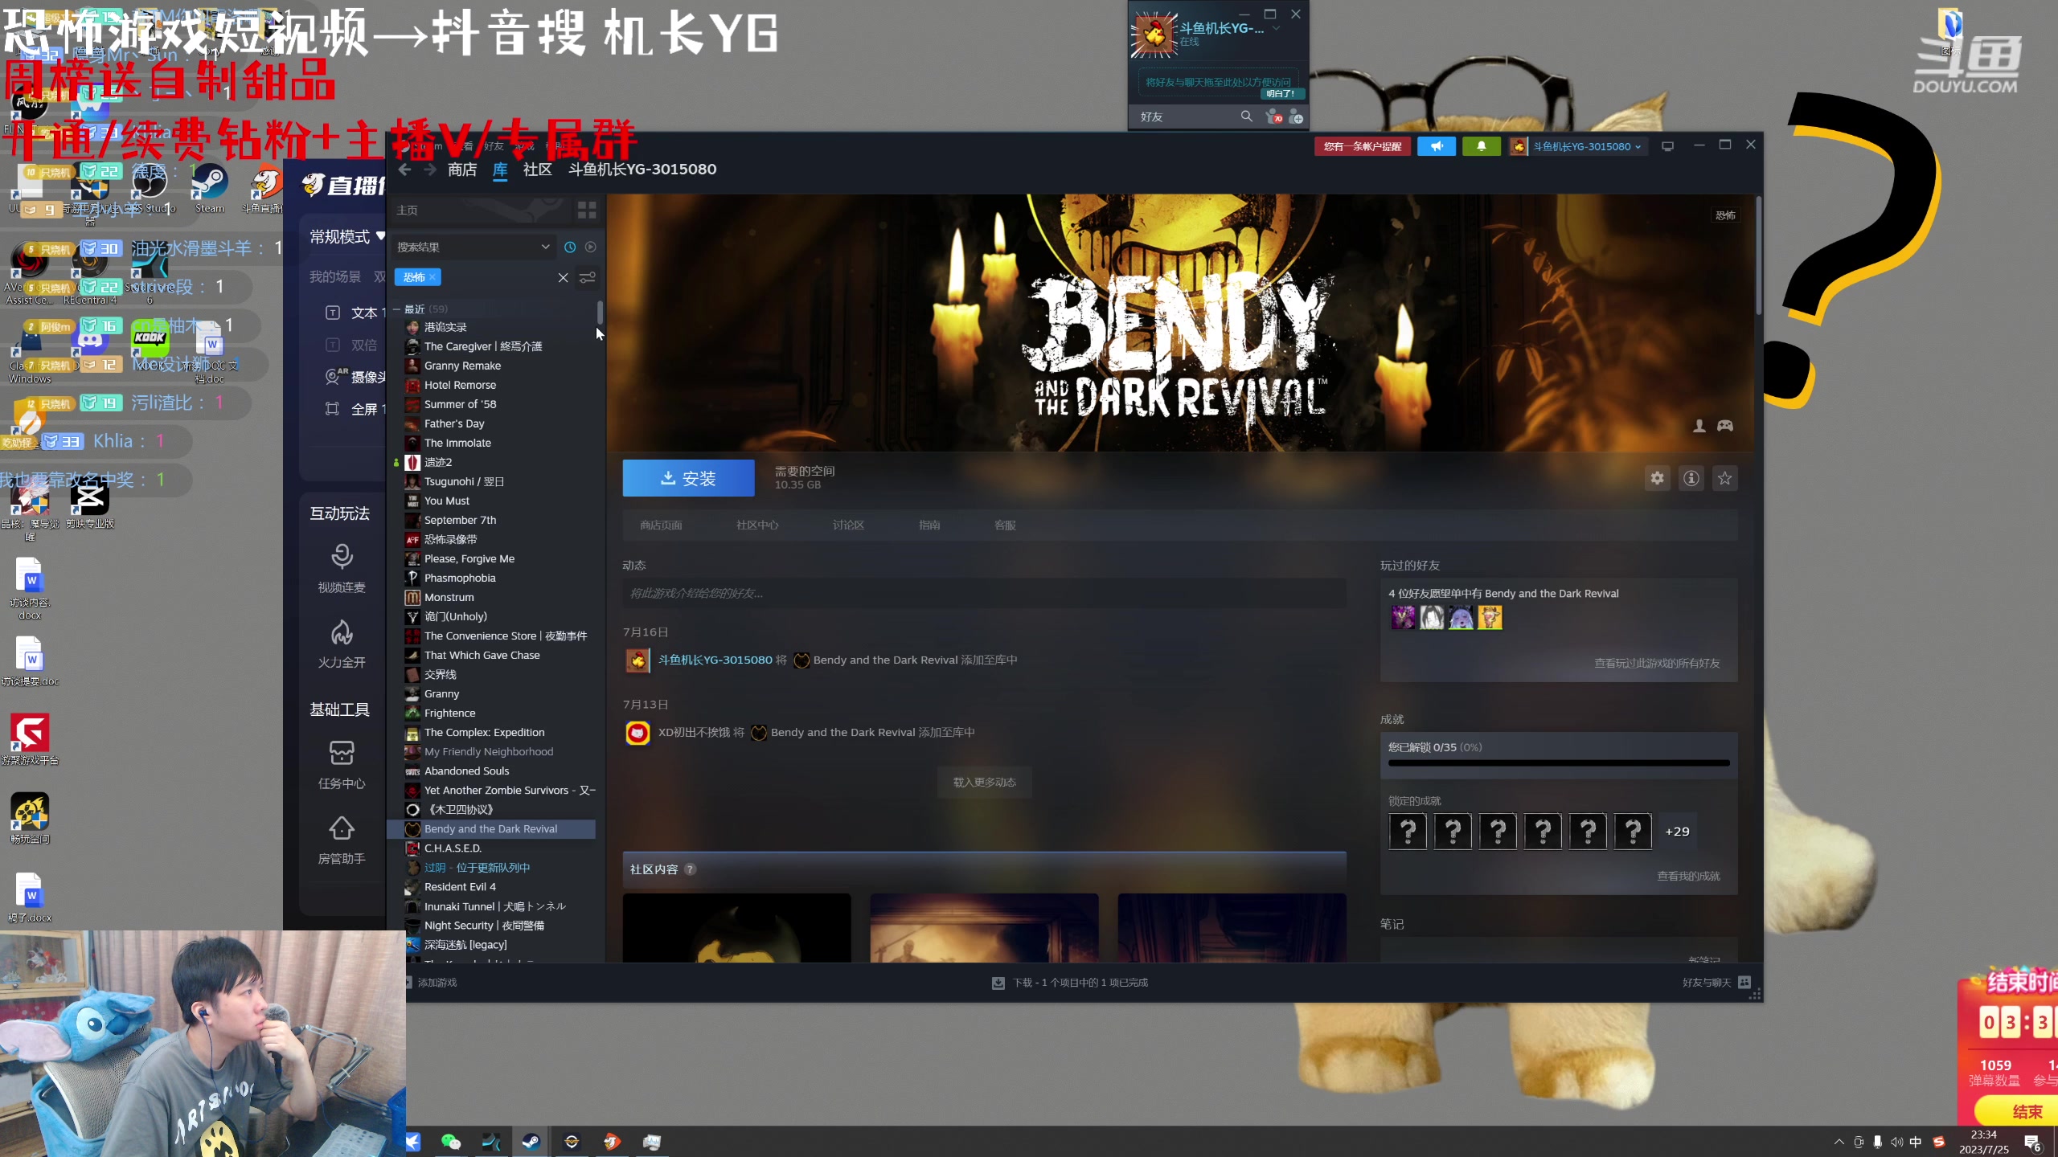Toggle the ready-to-play filter icon

coord(592,247)
